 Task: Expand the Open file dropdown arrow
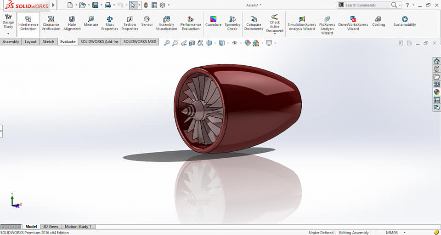click(x=89, y=5)
